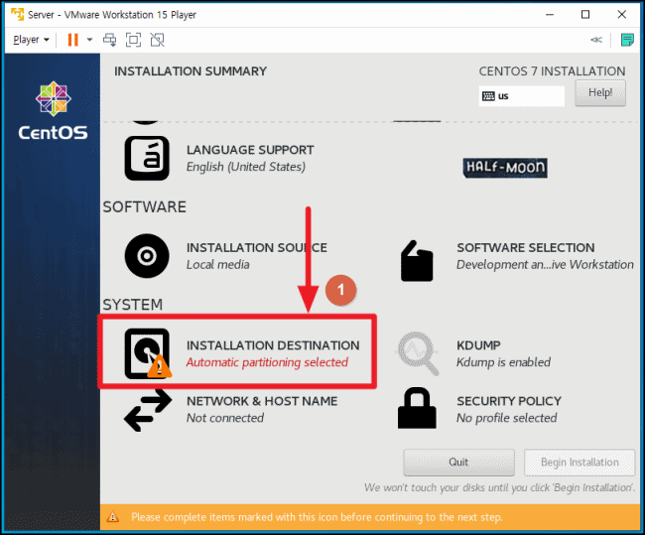Click 'No profile selected' status text
The height and width of the screenshot is (535, 645).
coord(507,418)
